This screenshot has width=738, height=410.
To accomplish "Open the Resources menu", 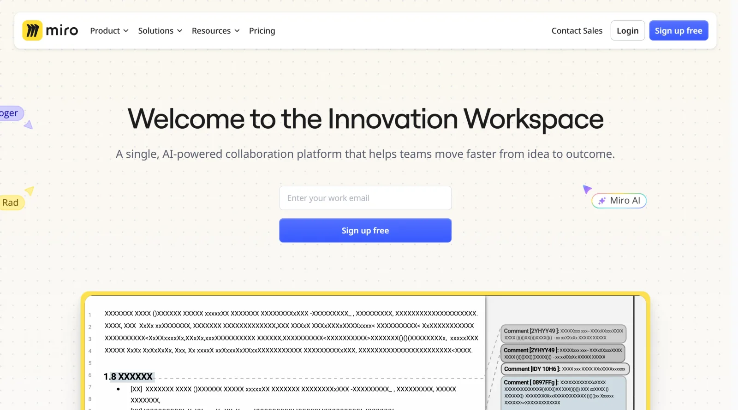I will click(x=215, y=30).
